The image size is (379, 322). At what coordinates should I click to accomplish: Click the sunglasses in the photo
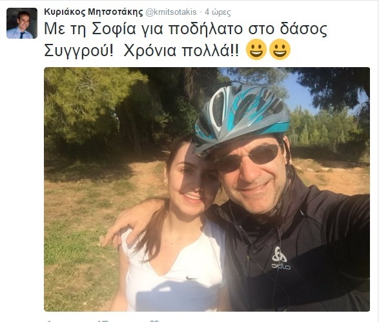tap(250, 157)
